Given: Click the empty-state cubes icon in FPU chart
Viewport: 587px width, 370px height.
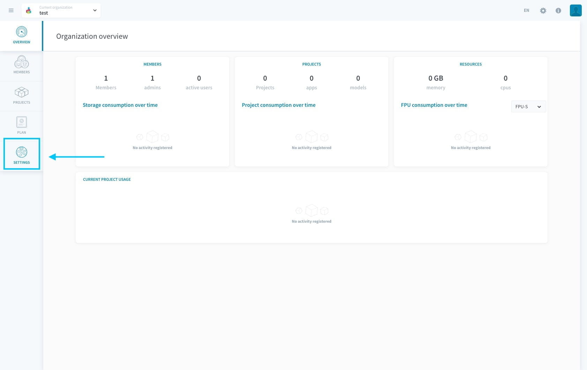Looking at the screenshot, I should point(471,137).
